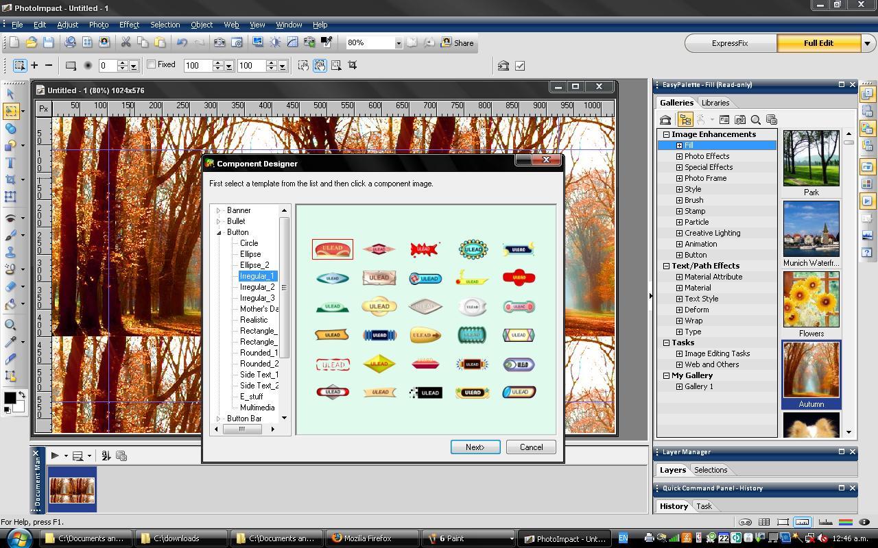The image size is (878, 548).
Task: Collapse the Button template node
Action: point(219,232)
